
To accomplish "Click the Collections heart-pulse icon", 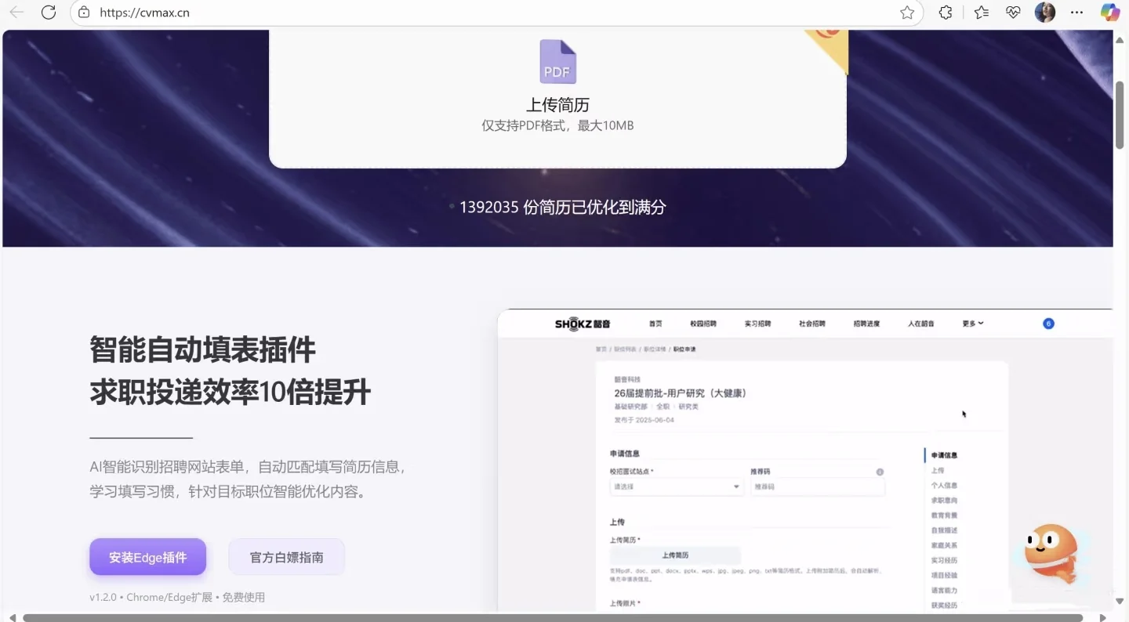I will (1013, 13).
